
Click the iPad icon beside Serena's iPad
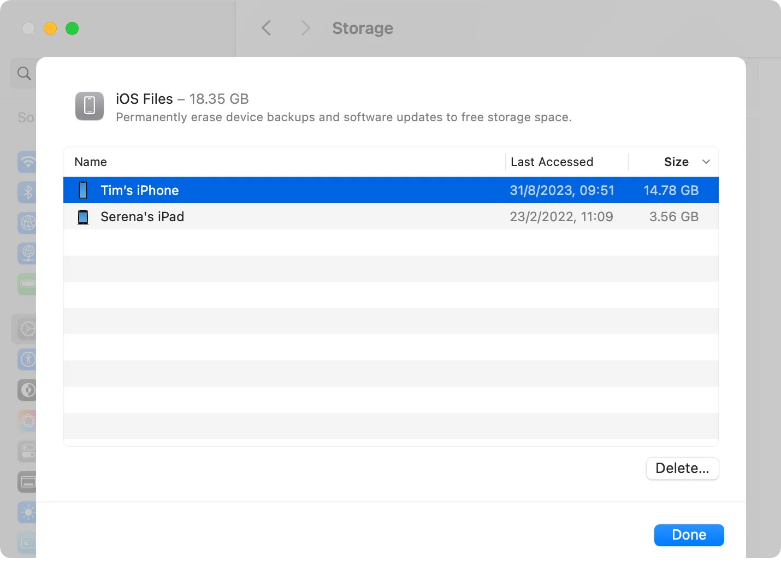point(82,217)
